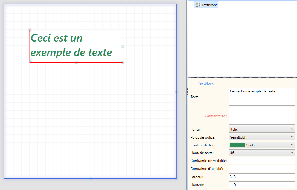This screenshot has height=190, width=297.
Task: Click the empty Format texte box
Action: coord(261,116)
